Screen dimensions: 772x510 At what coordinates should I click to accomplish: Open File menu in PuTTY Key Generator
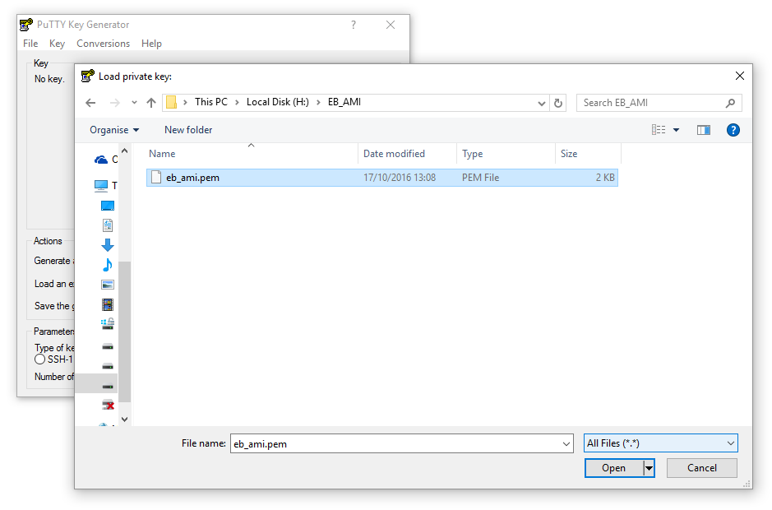coord(30,44)
